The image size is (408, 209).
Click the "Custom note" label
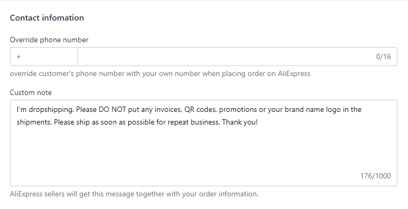click(x=31, y=93)
